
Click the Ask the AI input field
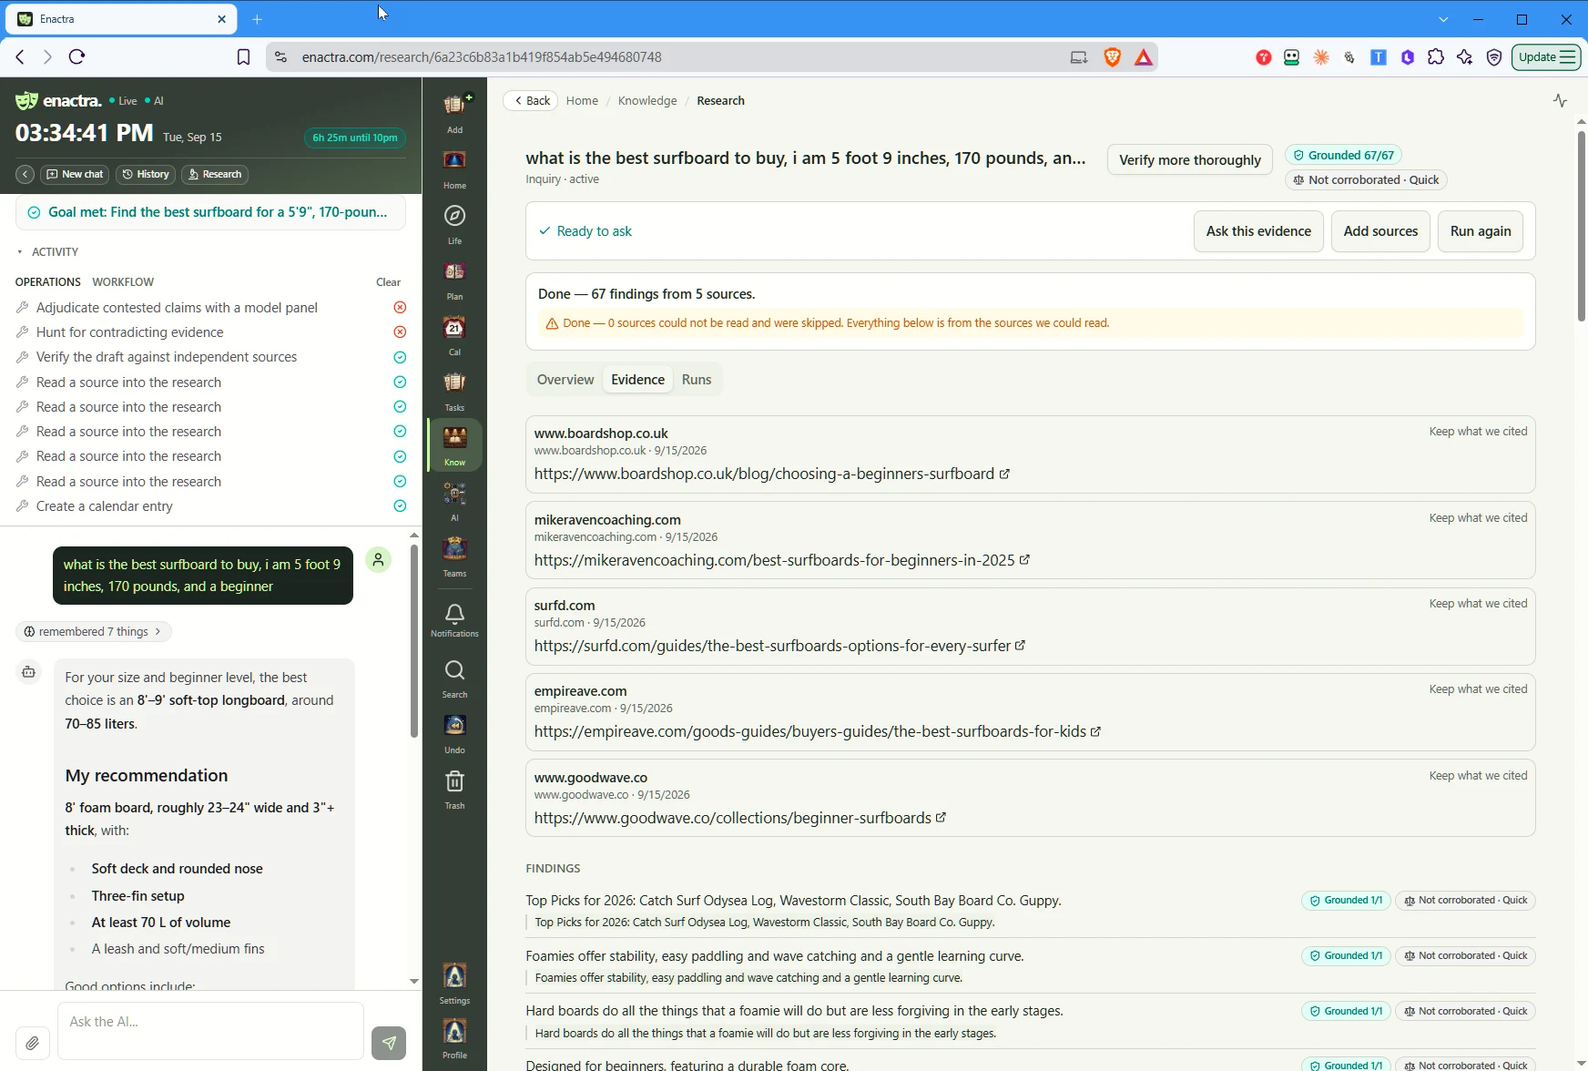tap(210, 1031)
